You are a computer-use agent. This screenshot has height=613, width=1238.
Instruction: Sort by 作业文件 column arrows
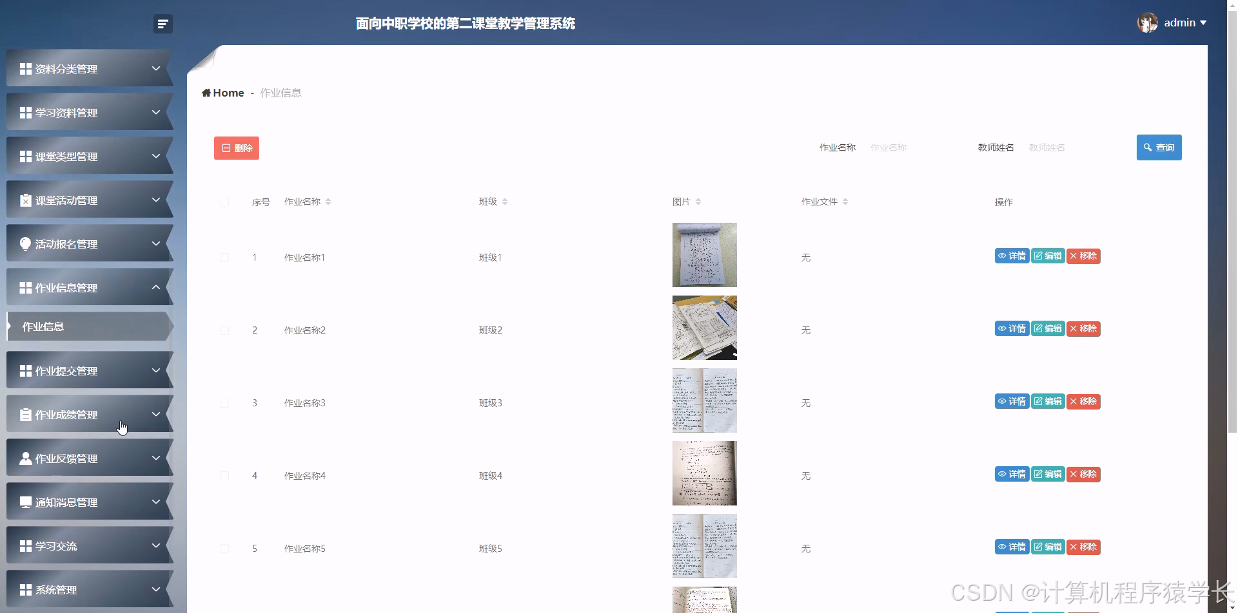coord(845,202)
